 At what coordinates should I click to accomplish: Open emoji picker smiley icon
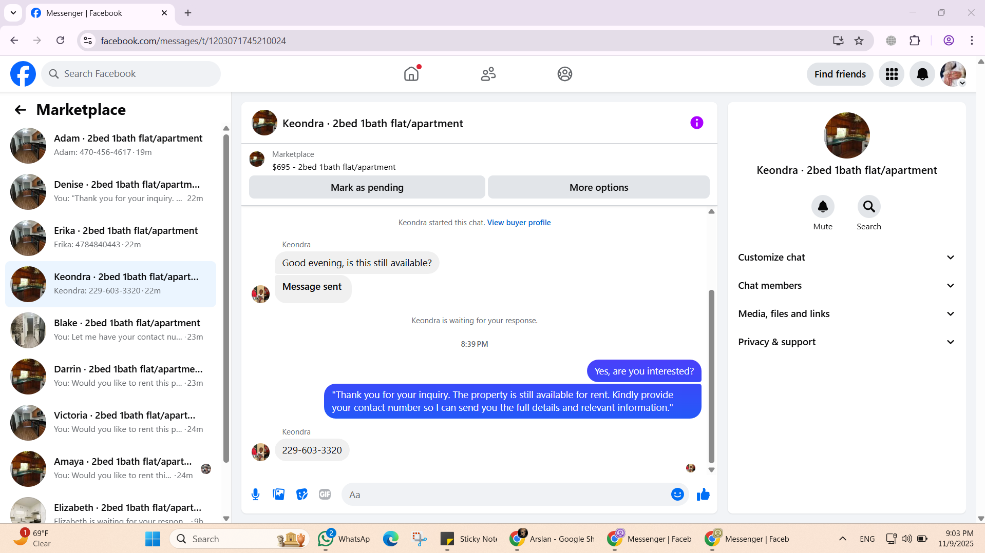click(677, 495)
